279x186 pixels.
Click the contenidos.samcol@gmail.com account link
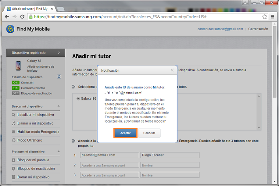point(220,29)
